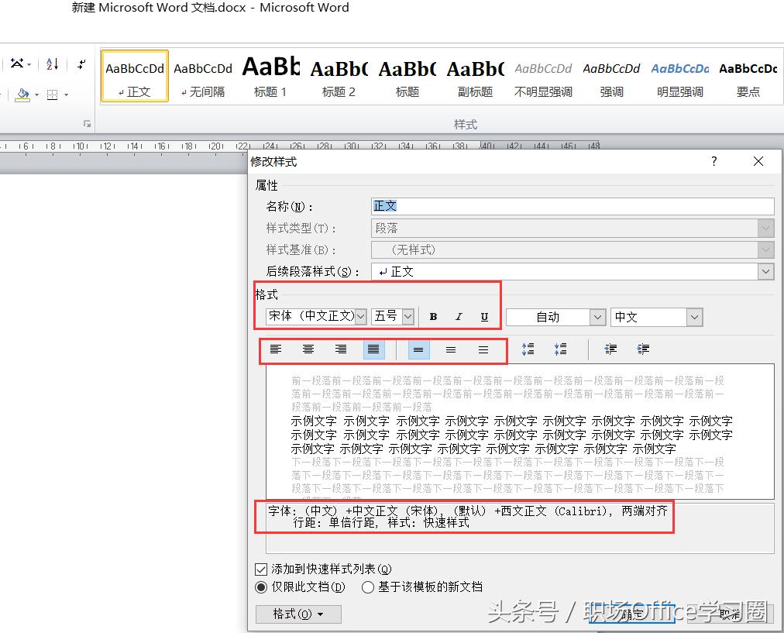
Task: Open the 格式(O) button menu
Action: coord(298,614)
